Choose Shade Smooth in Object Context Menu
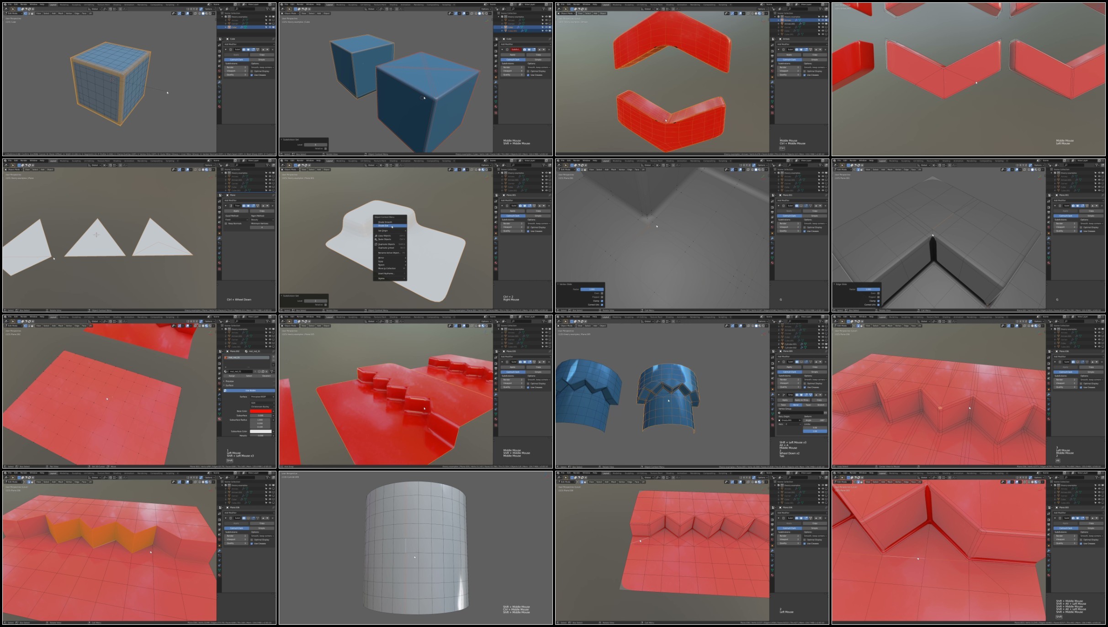This screenshot has width=1108, height=627. 385,222
